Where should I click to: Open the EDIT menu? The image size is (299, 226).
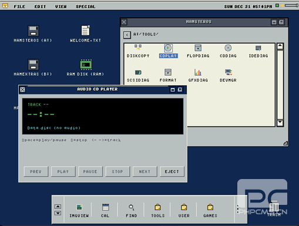(x=40, y=6)
